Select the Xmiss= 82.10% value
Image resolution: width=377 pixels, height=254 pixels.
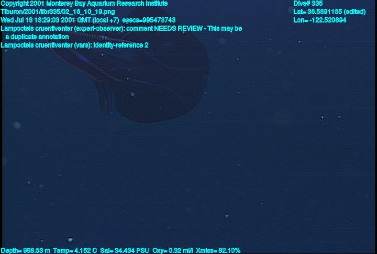click(218, 251)
